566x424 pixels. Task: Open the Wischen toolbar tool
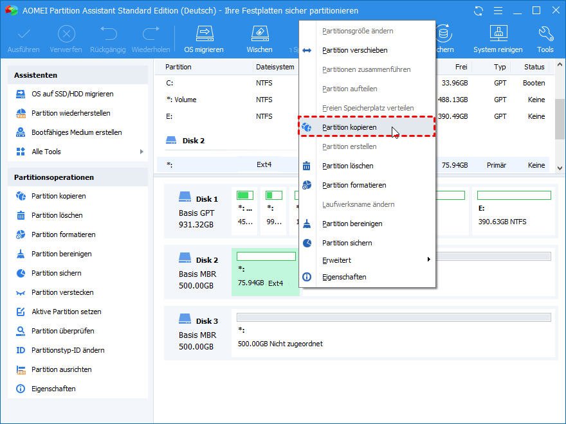259,39
